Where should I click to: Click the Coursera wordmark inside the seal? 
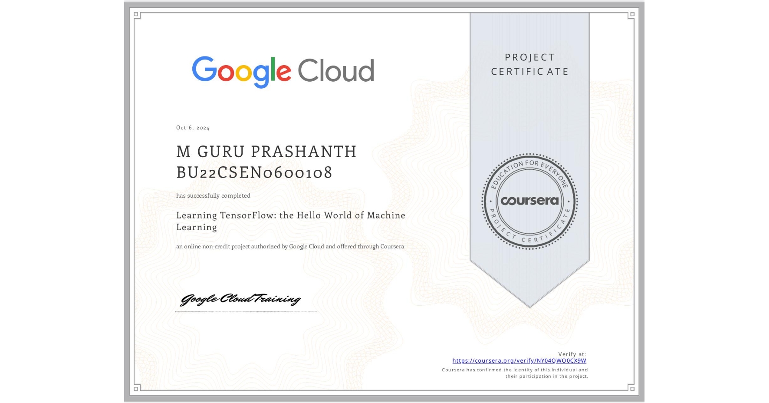[529, 201]
